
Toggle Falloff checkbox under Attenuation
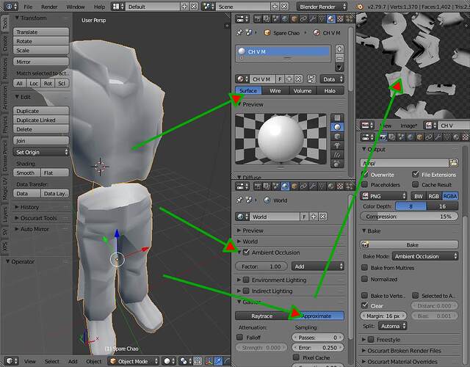pyautogui.click(x=240, y=338)
